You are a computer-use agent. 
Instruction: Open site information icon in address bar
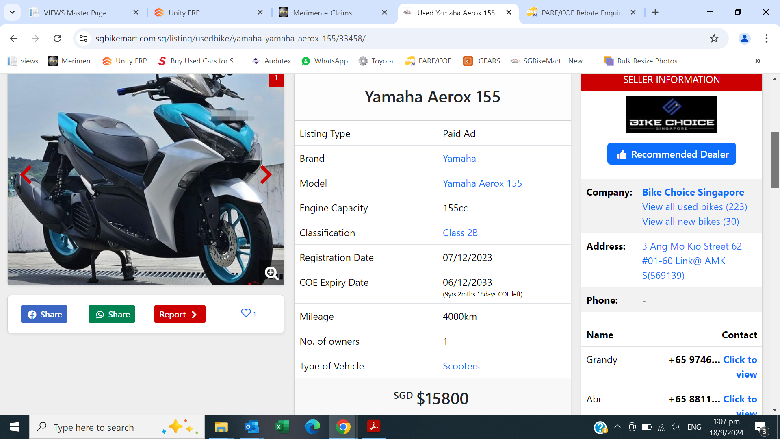pos(83,39)
